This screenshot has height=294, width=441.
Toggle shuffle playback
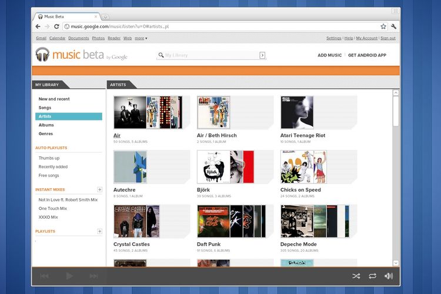click(356, 276)
